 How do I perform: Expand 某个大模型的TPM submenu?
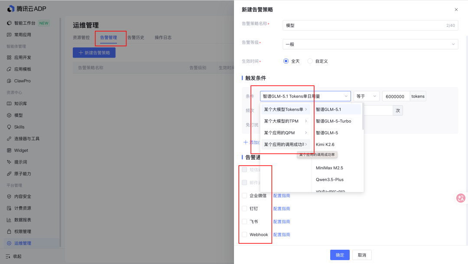(286, 121)
